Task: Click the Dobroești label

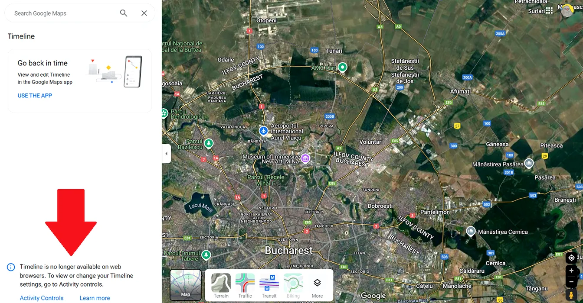Action: click(380, 206)
